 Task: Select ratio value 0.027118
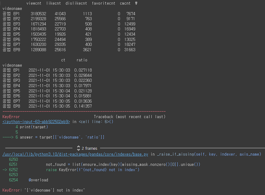click(83, 70)
